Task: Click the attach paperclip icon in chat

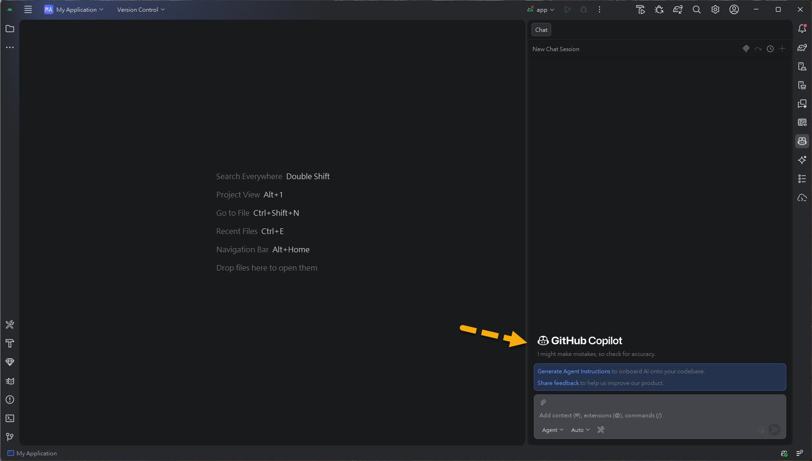Action: 543,402
